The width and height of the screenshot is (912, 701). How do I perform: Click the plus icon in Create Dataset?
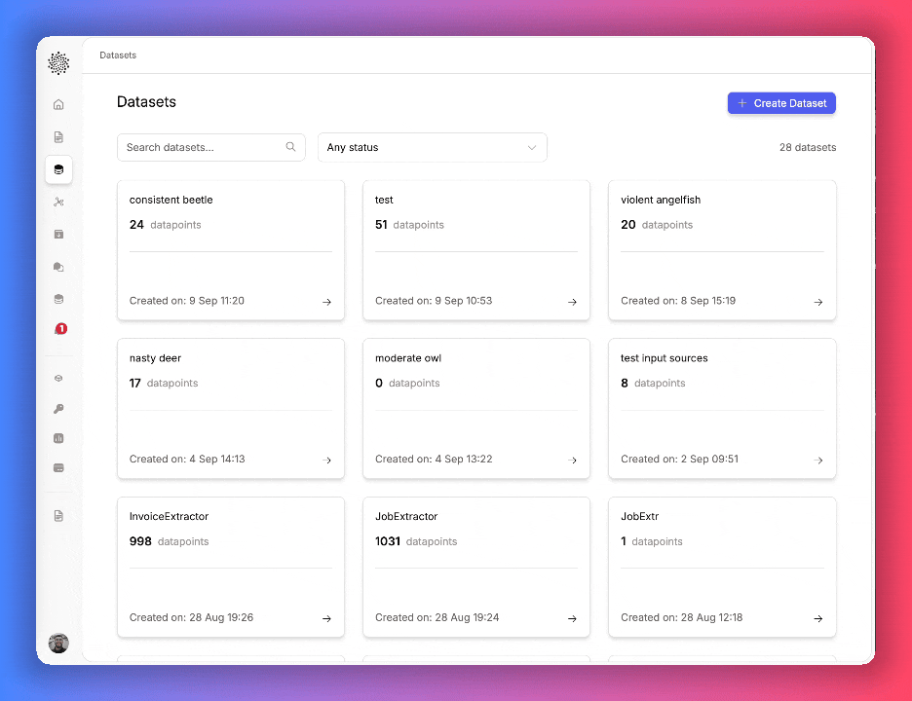(x=742, y=103)
